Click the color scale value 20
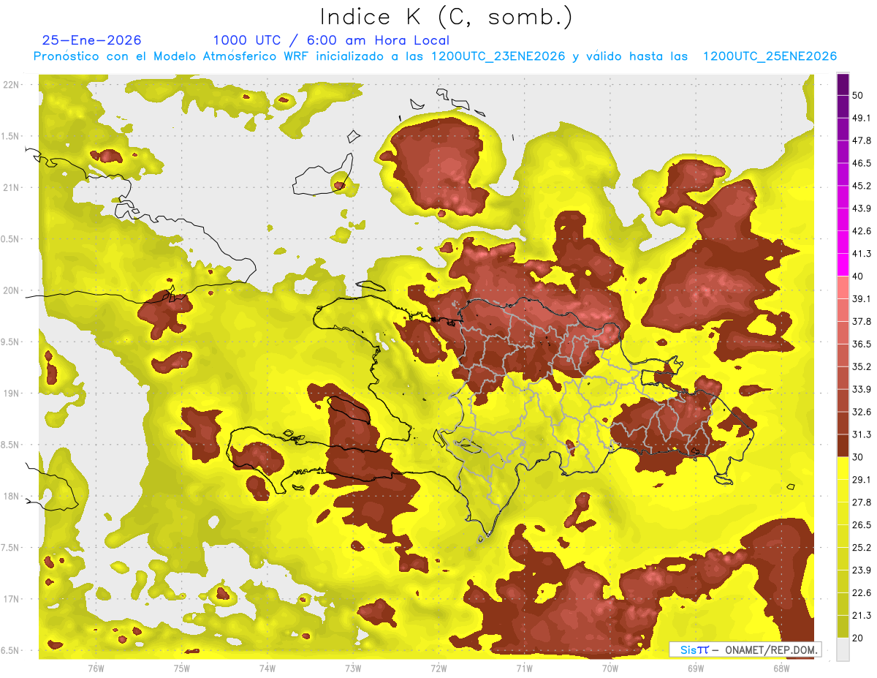877x678 pixels. click(858, 638)
